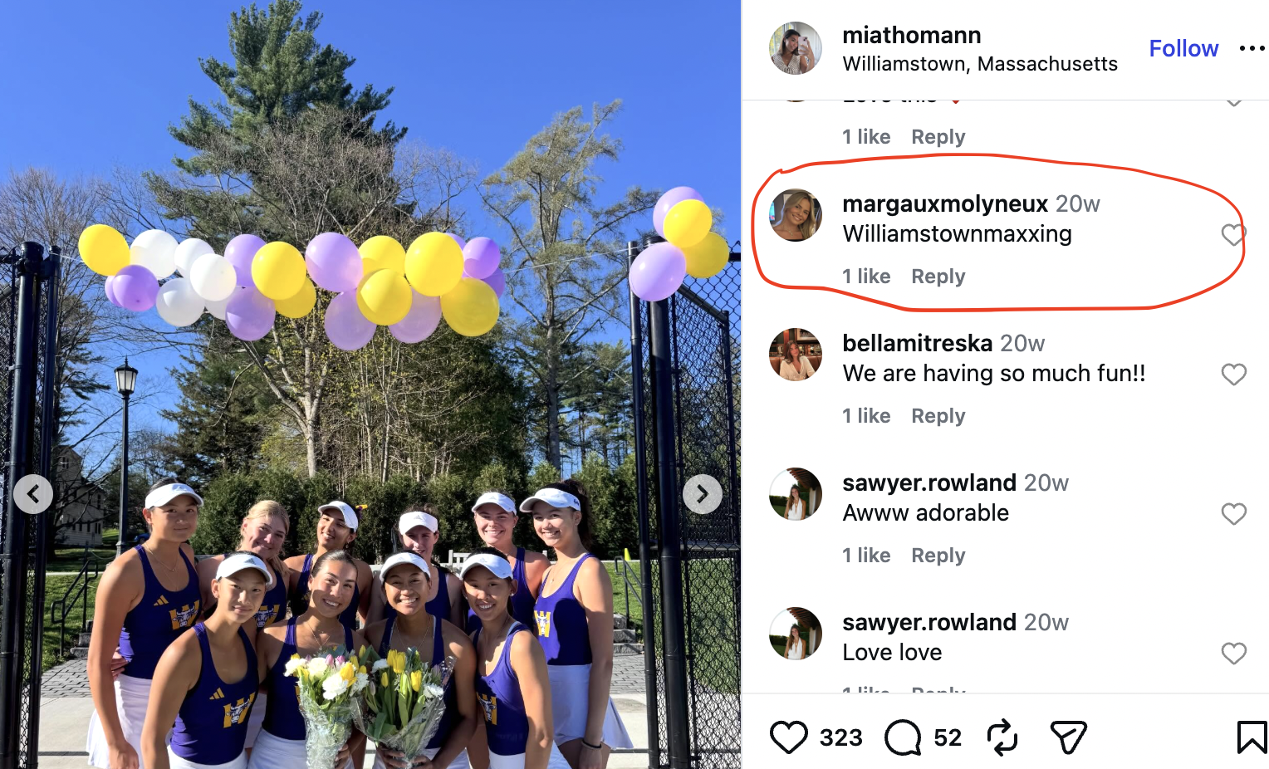Viewport: 1269px width, 769px height.
Task: View likes on Awww adorable comment
Action: [x=866, y=556]
